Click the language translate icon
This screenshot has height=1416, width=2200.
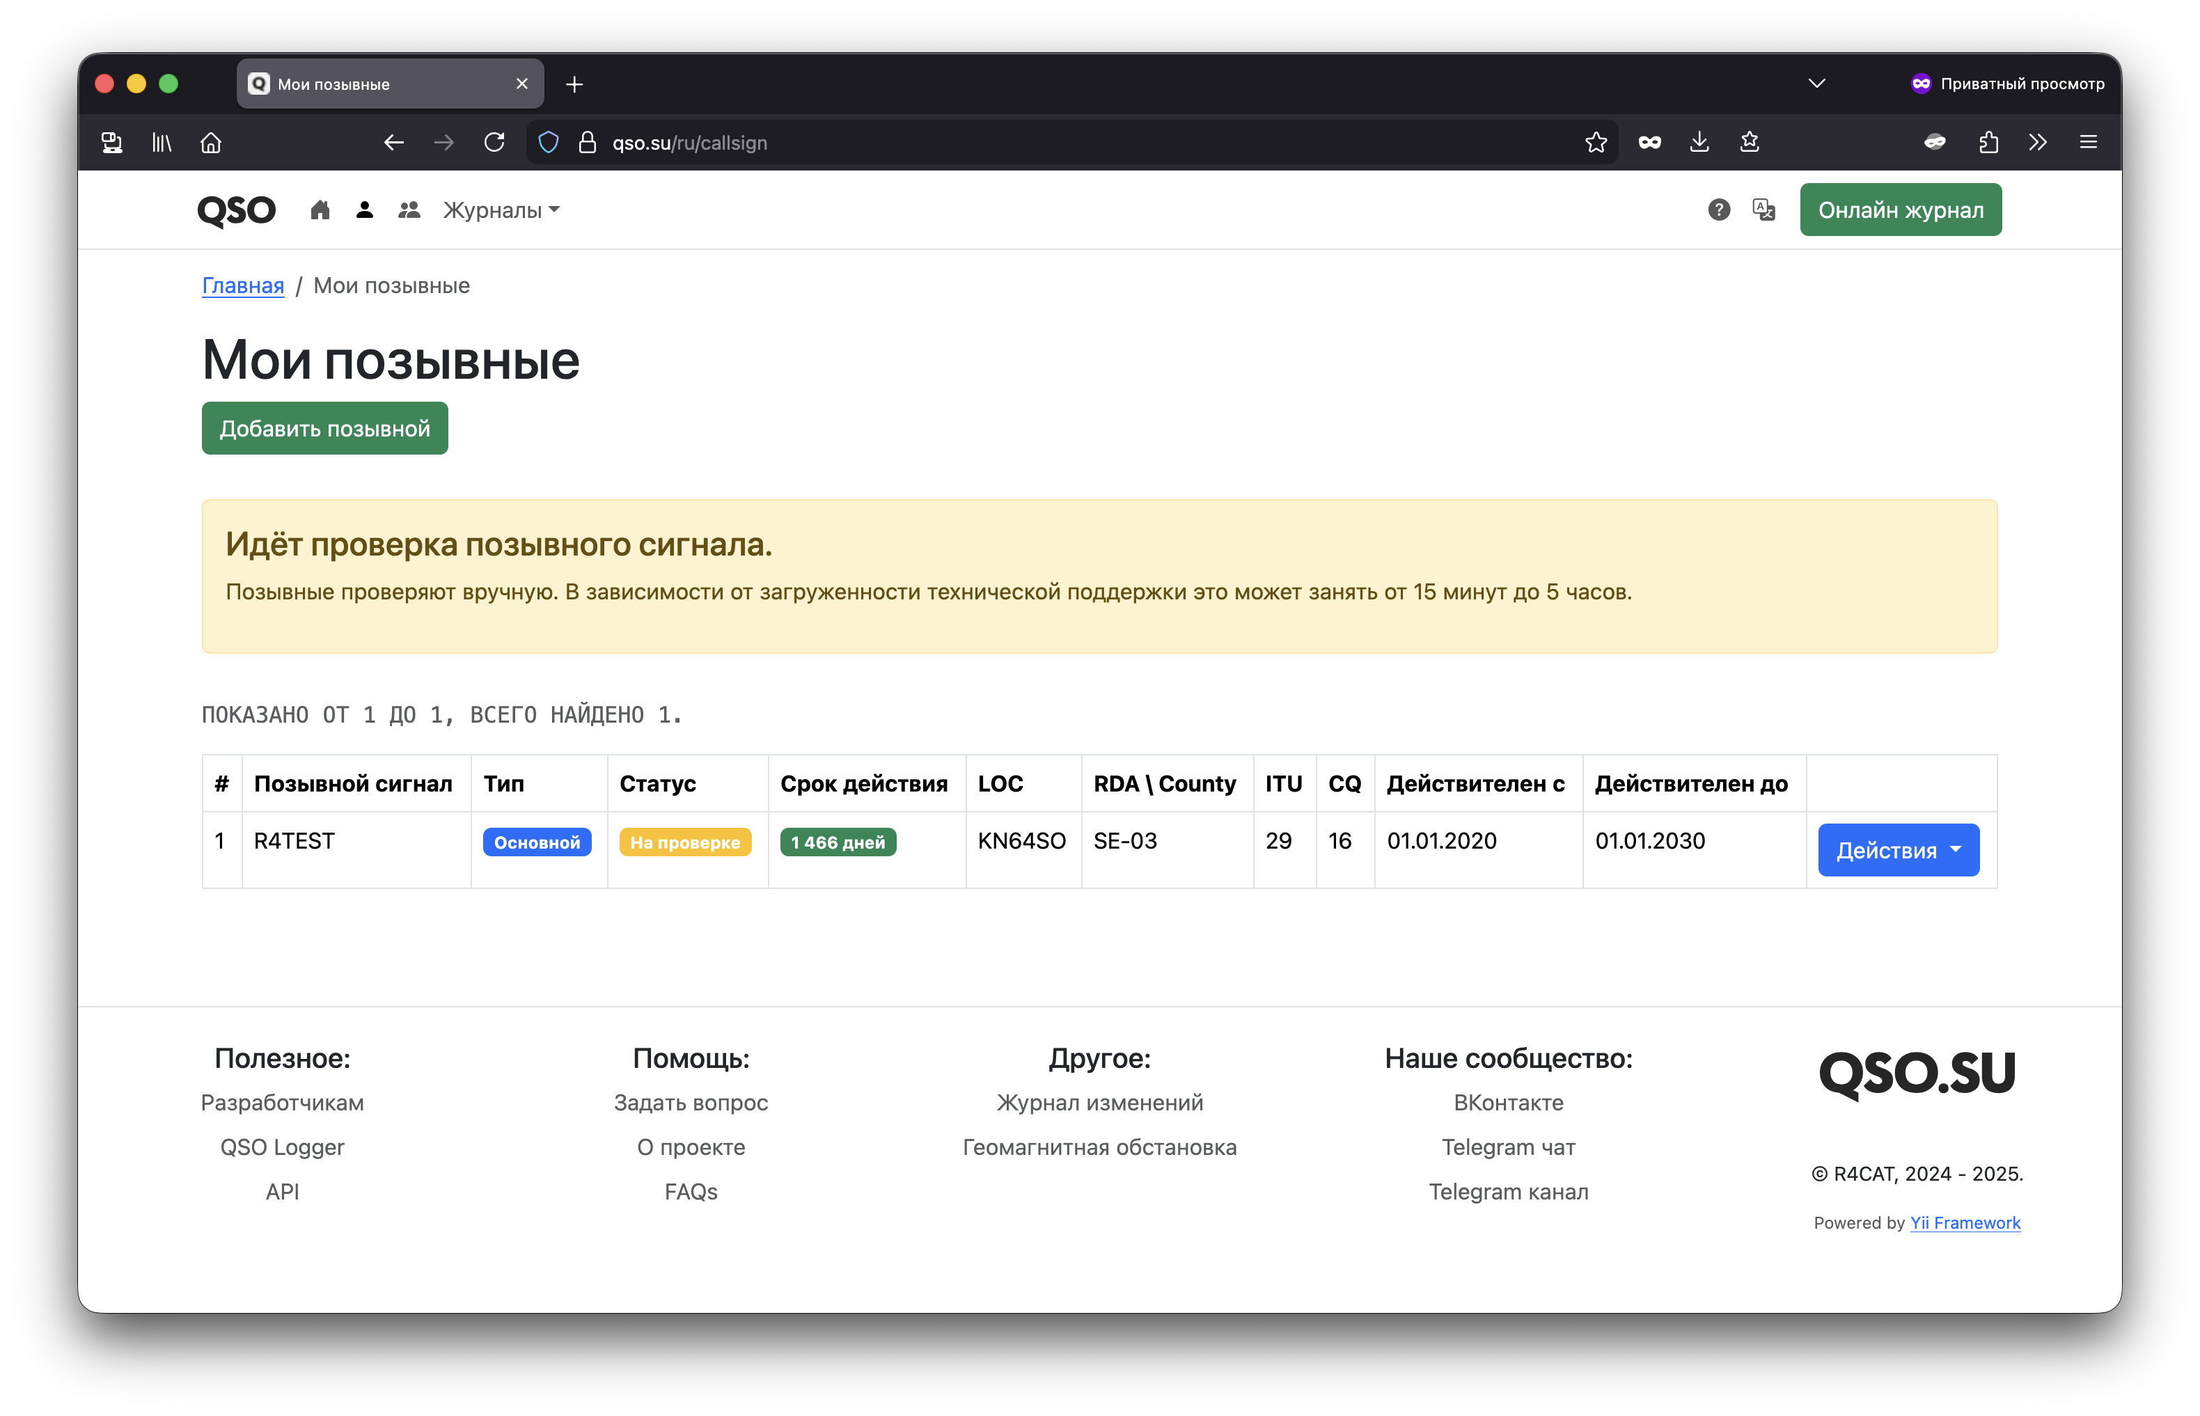(1763, 210)
